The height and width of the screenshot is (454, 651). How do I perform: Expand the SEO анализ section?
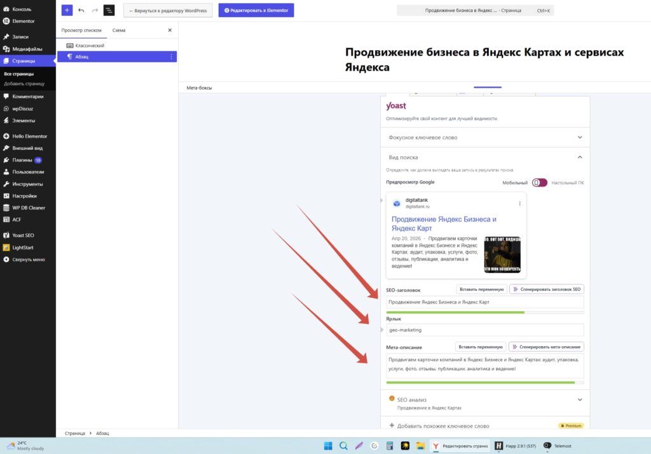485,403
